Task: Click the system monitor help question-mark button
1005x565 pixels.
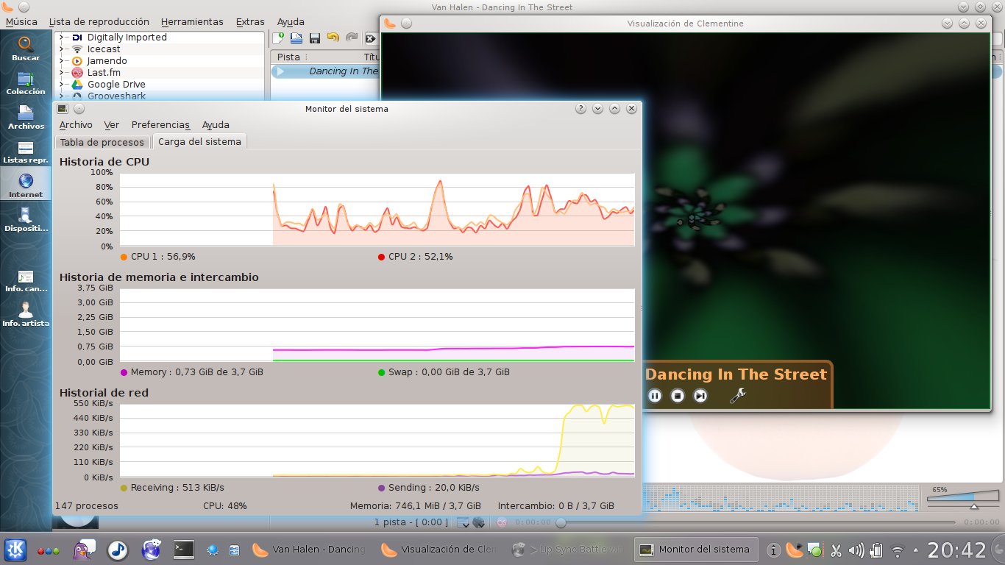Action: coord(580,109)
